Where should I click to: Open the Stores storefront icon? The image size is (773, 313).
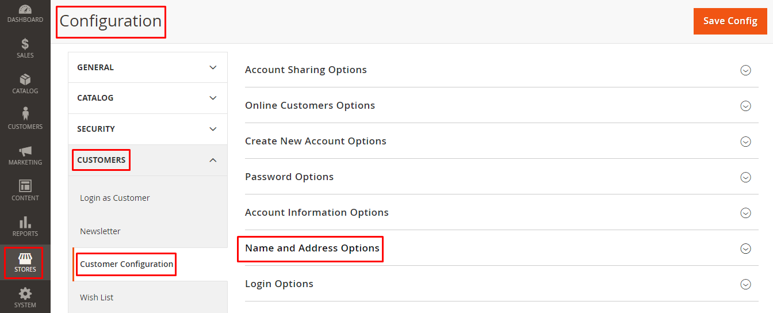pos(25,257)
